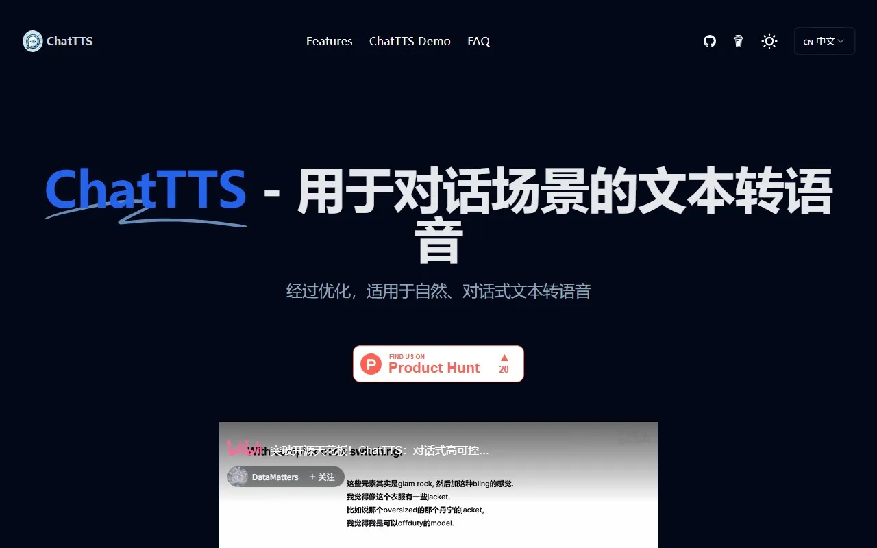This screenshot has width=877, height=548.
Task: Click the pink bilibili logo in video
Action: pyautogui.click(x=243, y=449)
